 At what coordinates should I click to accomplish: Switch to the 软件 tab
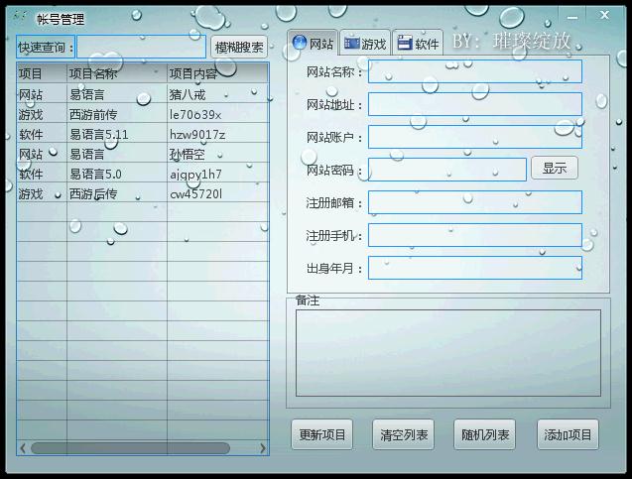point(418,43)
